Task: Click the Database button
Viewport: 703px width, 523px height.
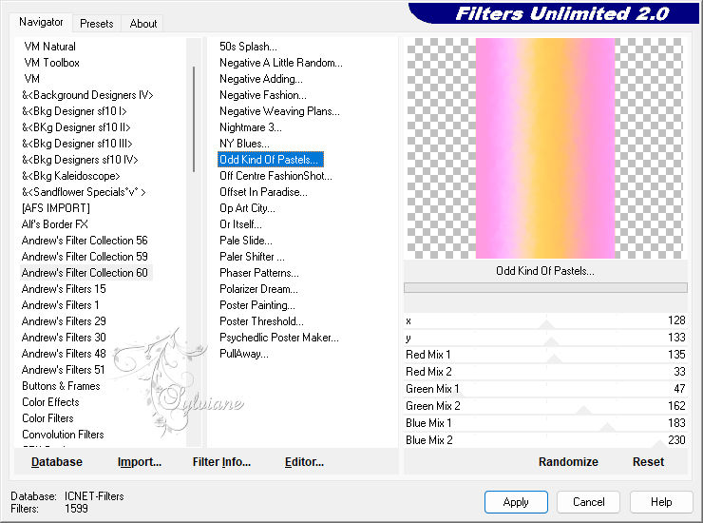Action: [x=57, y=462]
